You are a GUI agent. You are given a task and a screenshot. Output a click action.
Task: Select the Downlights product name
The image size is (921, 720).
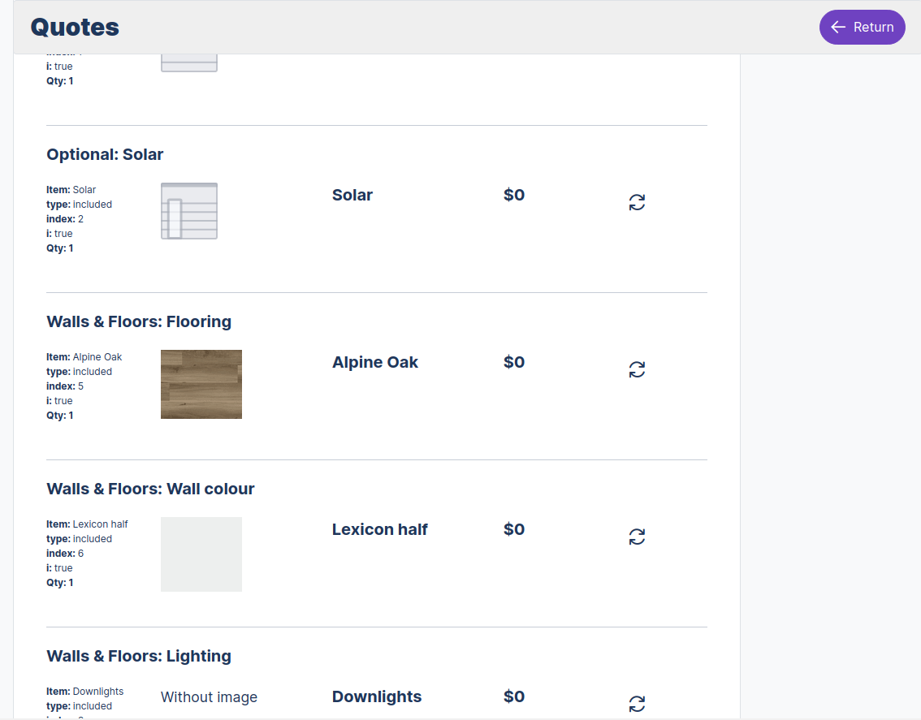click(376, 696)
